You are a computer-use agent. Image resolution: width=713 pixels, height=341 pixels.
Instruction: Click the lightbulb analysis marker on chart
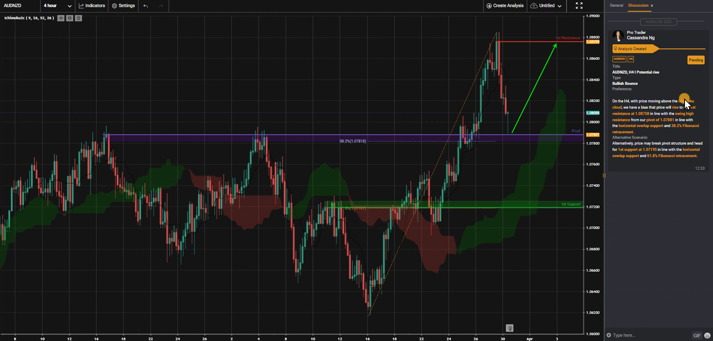pos(510,328)
